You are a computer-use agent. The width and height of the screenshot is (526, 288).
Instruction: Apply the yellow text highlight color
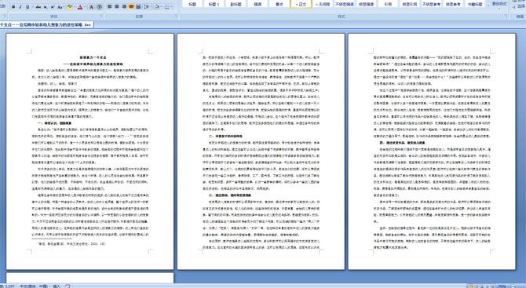tap(70, 7)
